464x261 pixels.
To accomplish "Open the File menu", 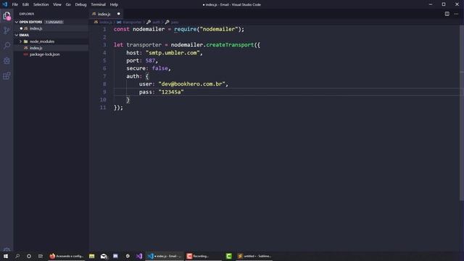I will (x=14, y=4).
